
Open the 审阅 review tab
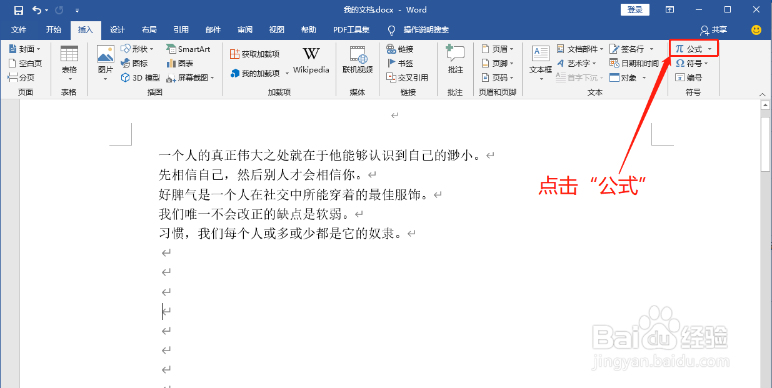[x=245, y=29]
